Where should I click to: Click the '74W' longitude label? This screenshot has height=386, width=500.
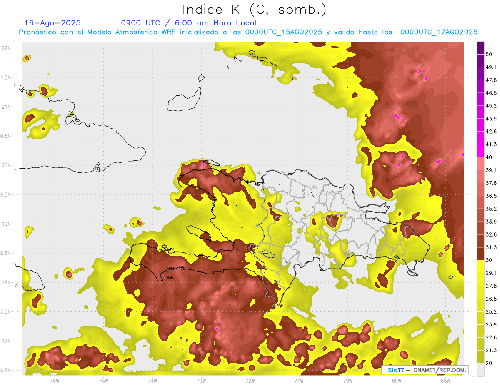[x=152, y=380]
